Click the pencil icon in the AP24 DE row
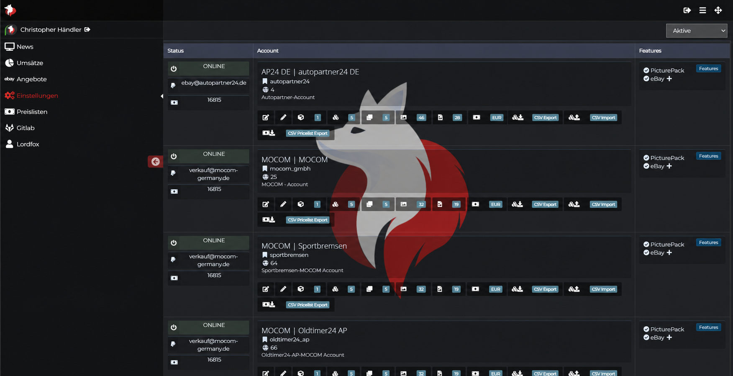733x376 pixels. [x=283, y=118]
